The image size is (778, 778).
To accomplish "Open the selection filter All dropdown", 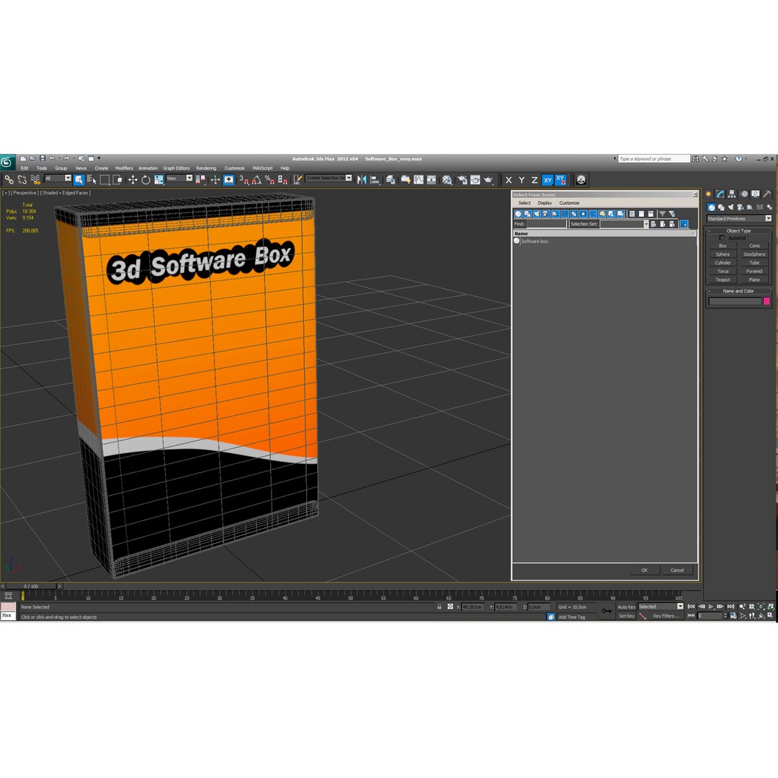I will (58, 178).
